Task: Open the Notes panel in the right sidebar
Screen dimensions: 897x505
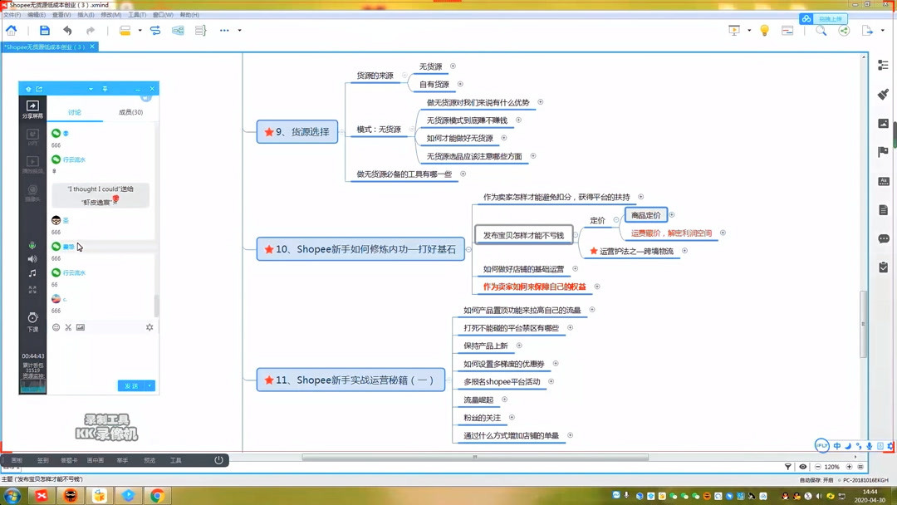Action: click(x=883, y=210)
